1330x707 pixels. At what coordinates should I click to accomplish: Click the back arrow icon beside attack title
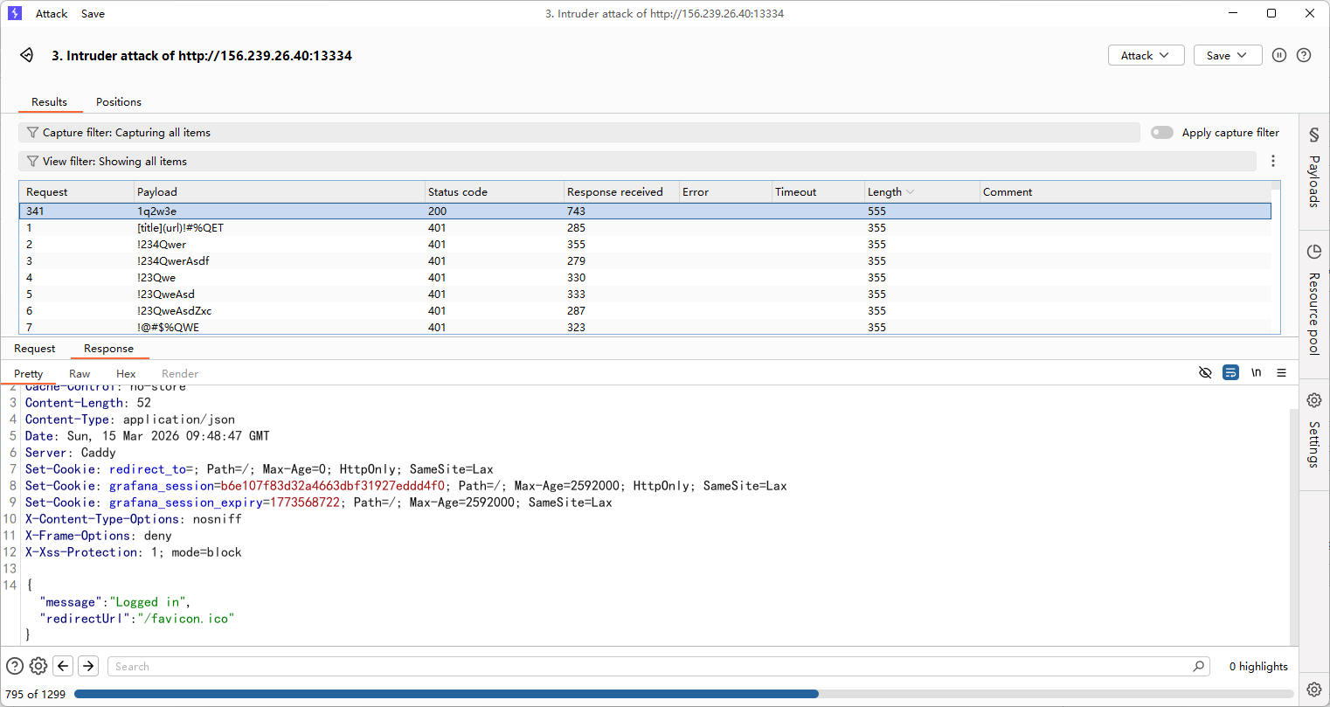pyautogui.click(x=27, y=55)
